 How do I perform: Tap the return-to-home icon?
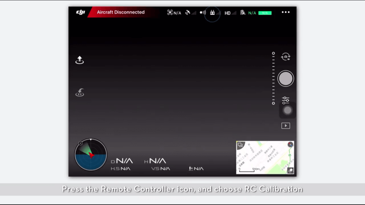pyautogui.click(x=79, y=92)
